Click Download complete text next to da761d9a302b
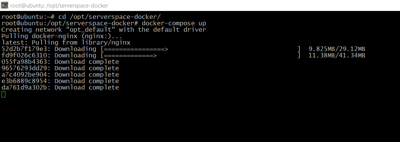The height and width of the screenshot is (142, 400). pyautogui.click(x=87, y=87)
